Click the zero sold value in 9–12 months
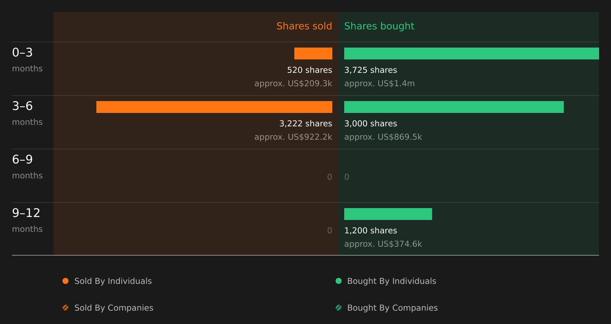 (x=330, y=231)
